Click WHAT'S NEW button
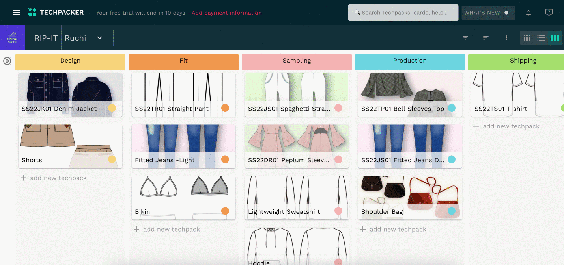This screenshot has height=265, width=564. pos(488,13)
